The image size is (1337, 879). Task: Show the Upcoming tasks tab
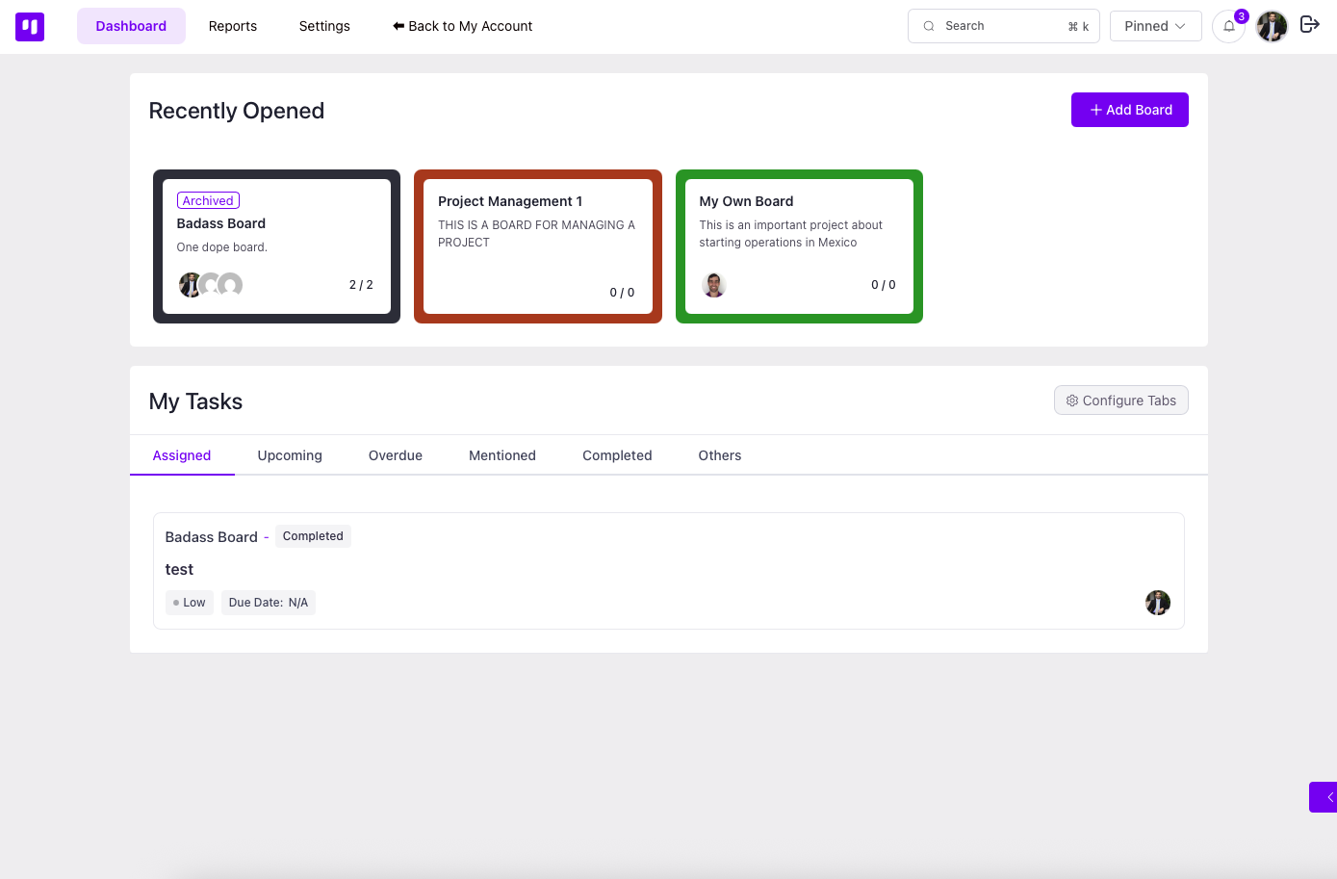(290, 455)
